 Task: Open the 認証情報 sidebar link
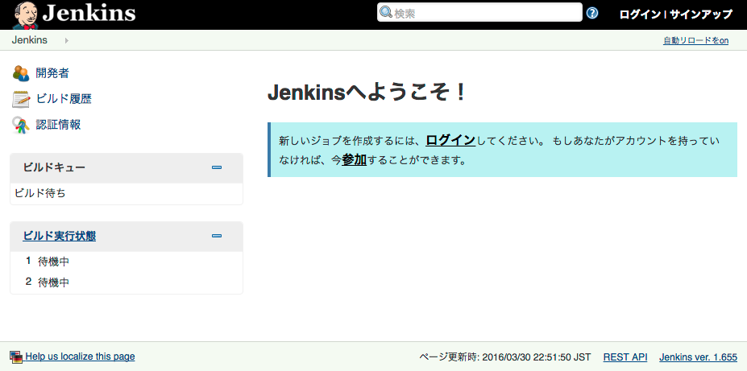(58, 125)
